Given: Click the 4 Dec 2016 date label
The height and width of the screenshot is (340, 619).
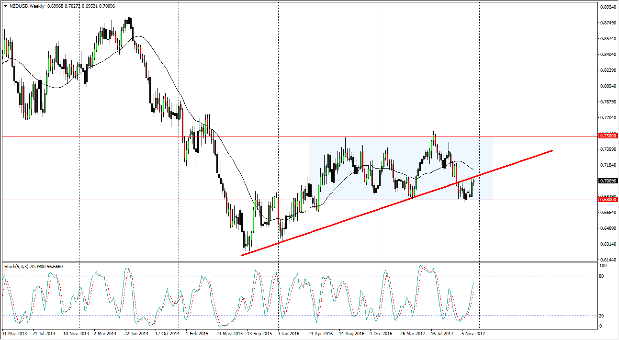Looking at the screenshot, I should click(x=382, y=333).
